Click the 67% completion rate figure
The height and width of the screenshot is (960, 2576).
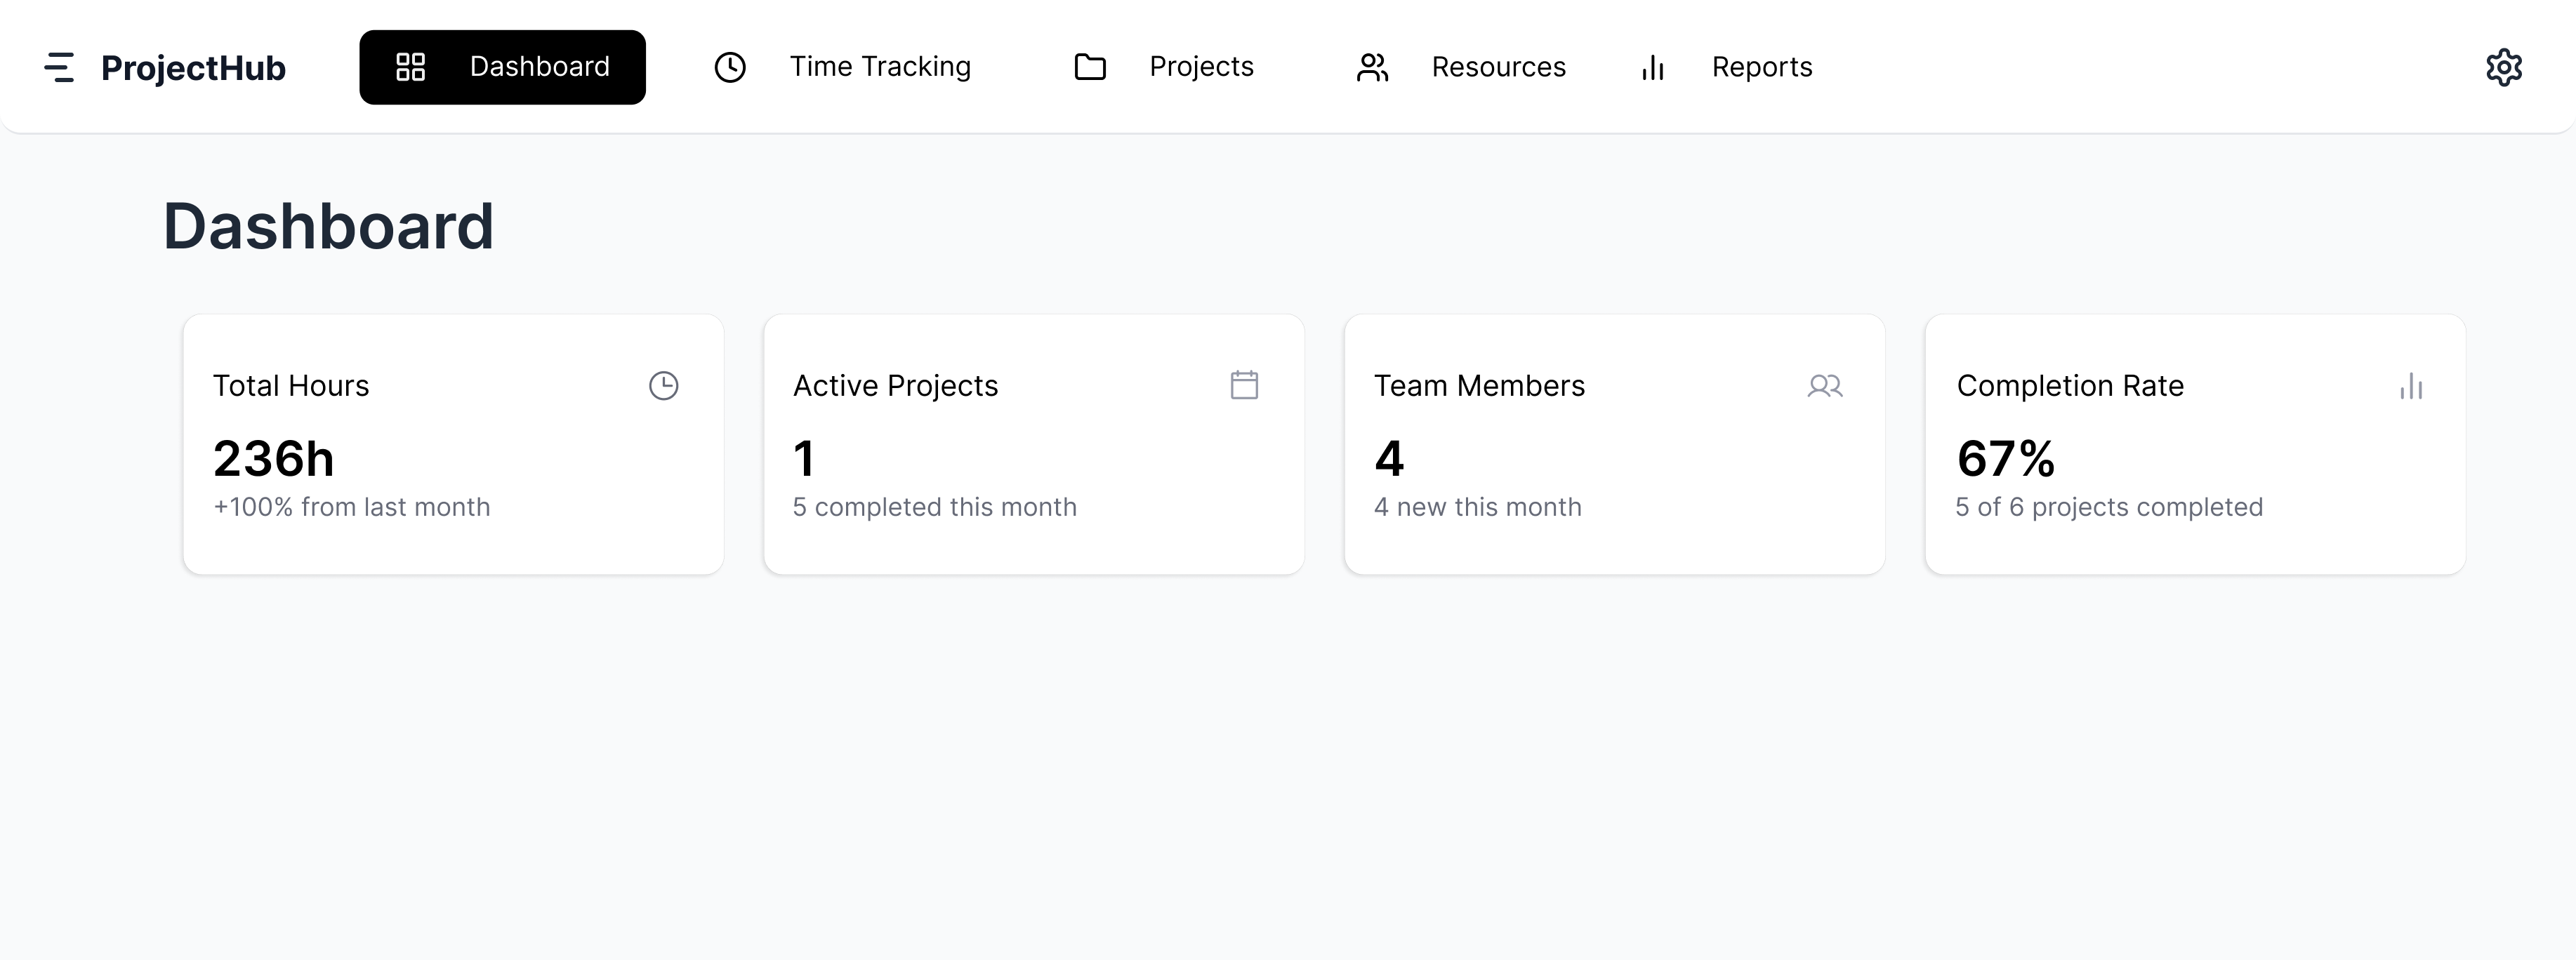click(x=2005, y=457)
